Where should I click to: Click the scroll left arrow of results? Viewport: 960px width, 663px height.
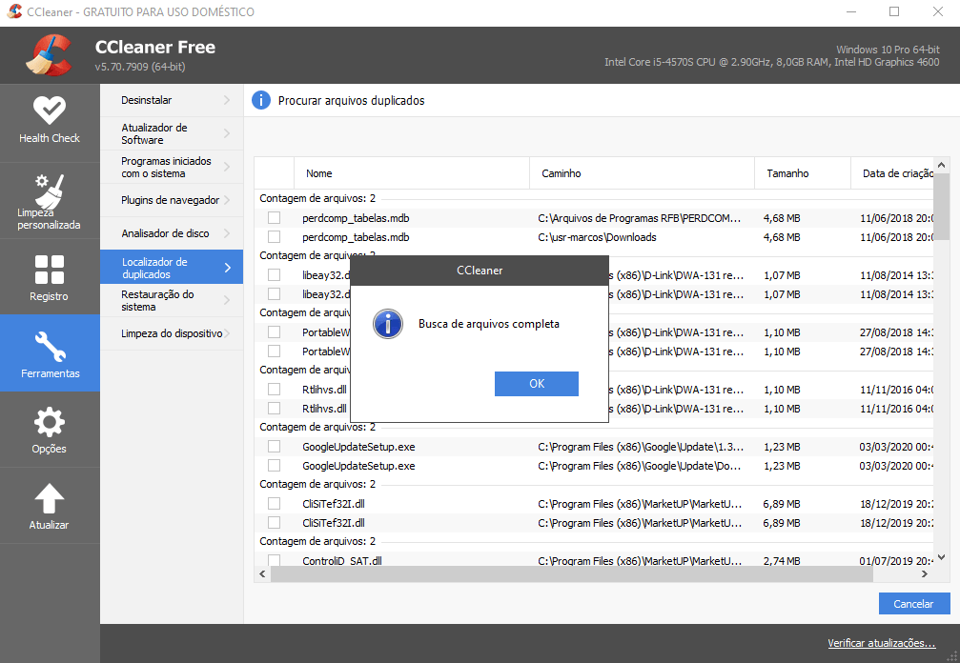click(x=263, y=573)
